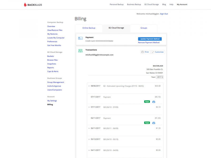This screenshot has width=211, height=158.
Task: Click the credit card payment icon
Action: pos(80,38)
